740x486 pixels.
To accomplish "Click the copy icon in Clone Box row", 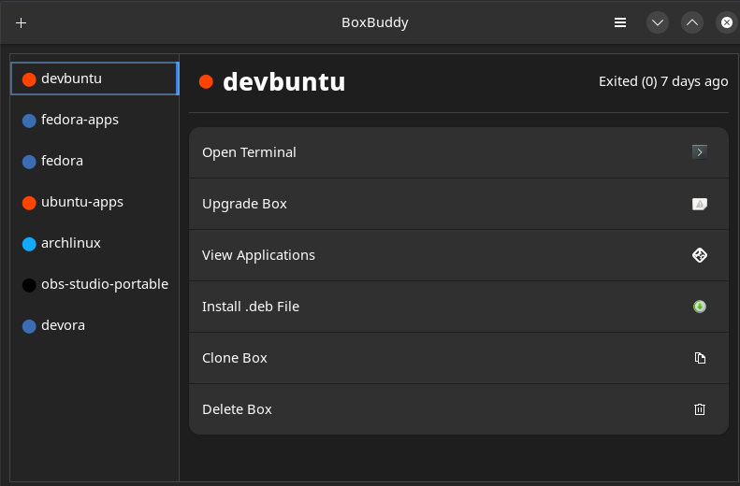I will 699,358.
